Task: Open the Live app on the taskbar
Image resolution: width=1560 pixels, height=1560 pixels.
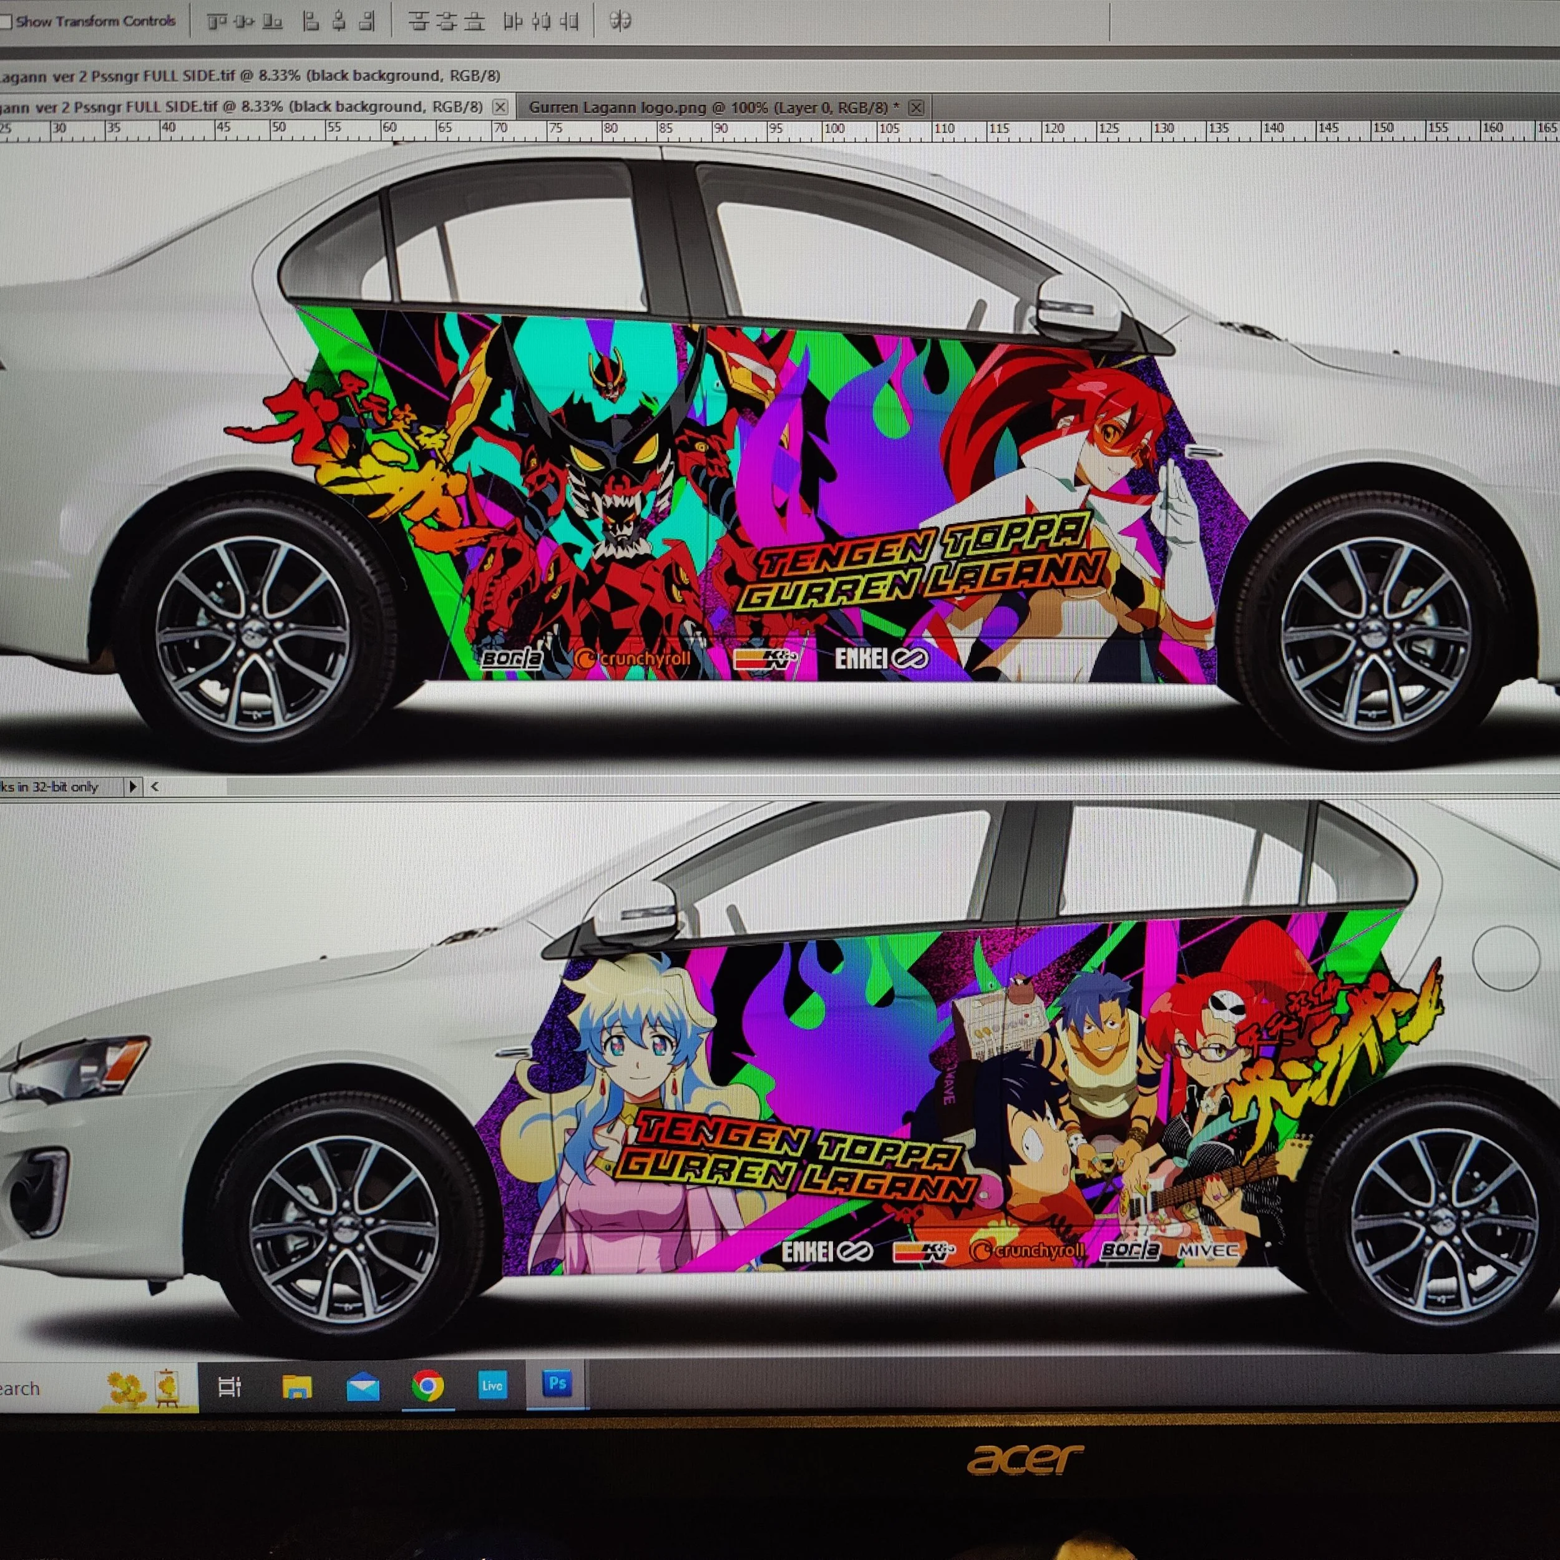Action: tap(492, 1385)
